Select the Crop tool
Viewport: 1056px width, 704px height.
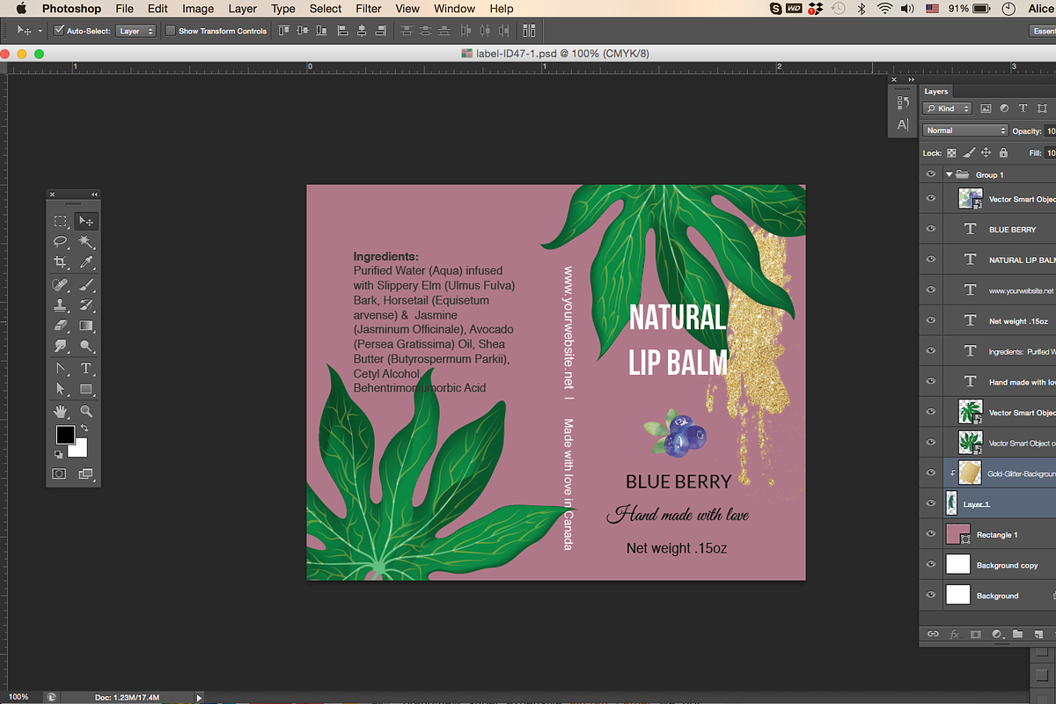click(60, 261)
